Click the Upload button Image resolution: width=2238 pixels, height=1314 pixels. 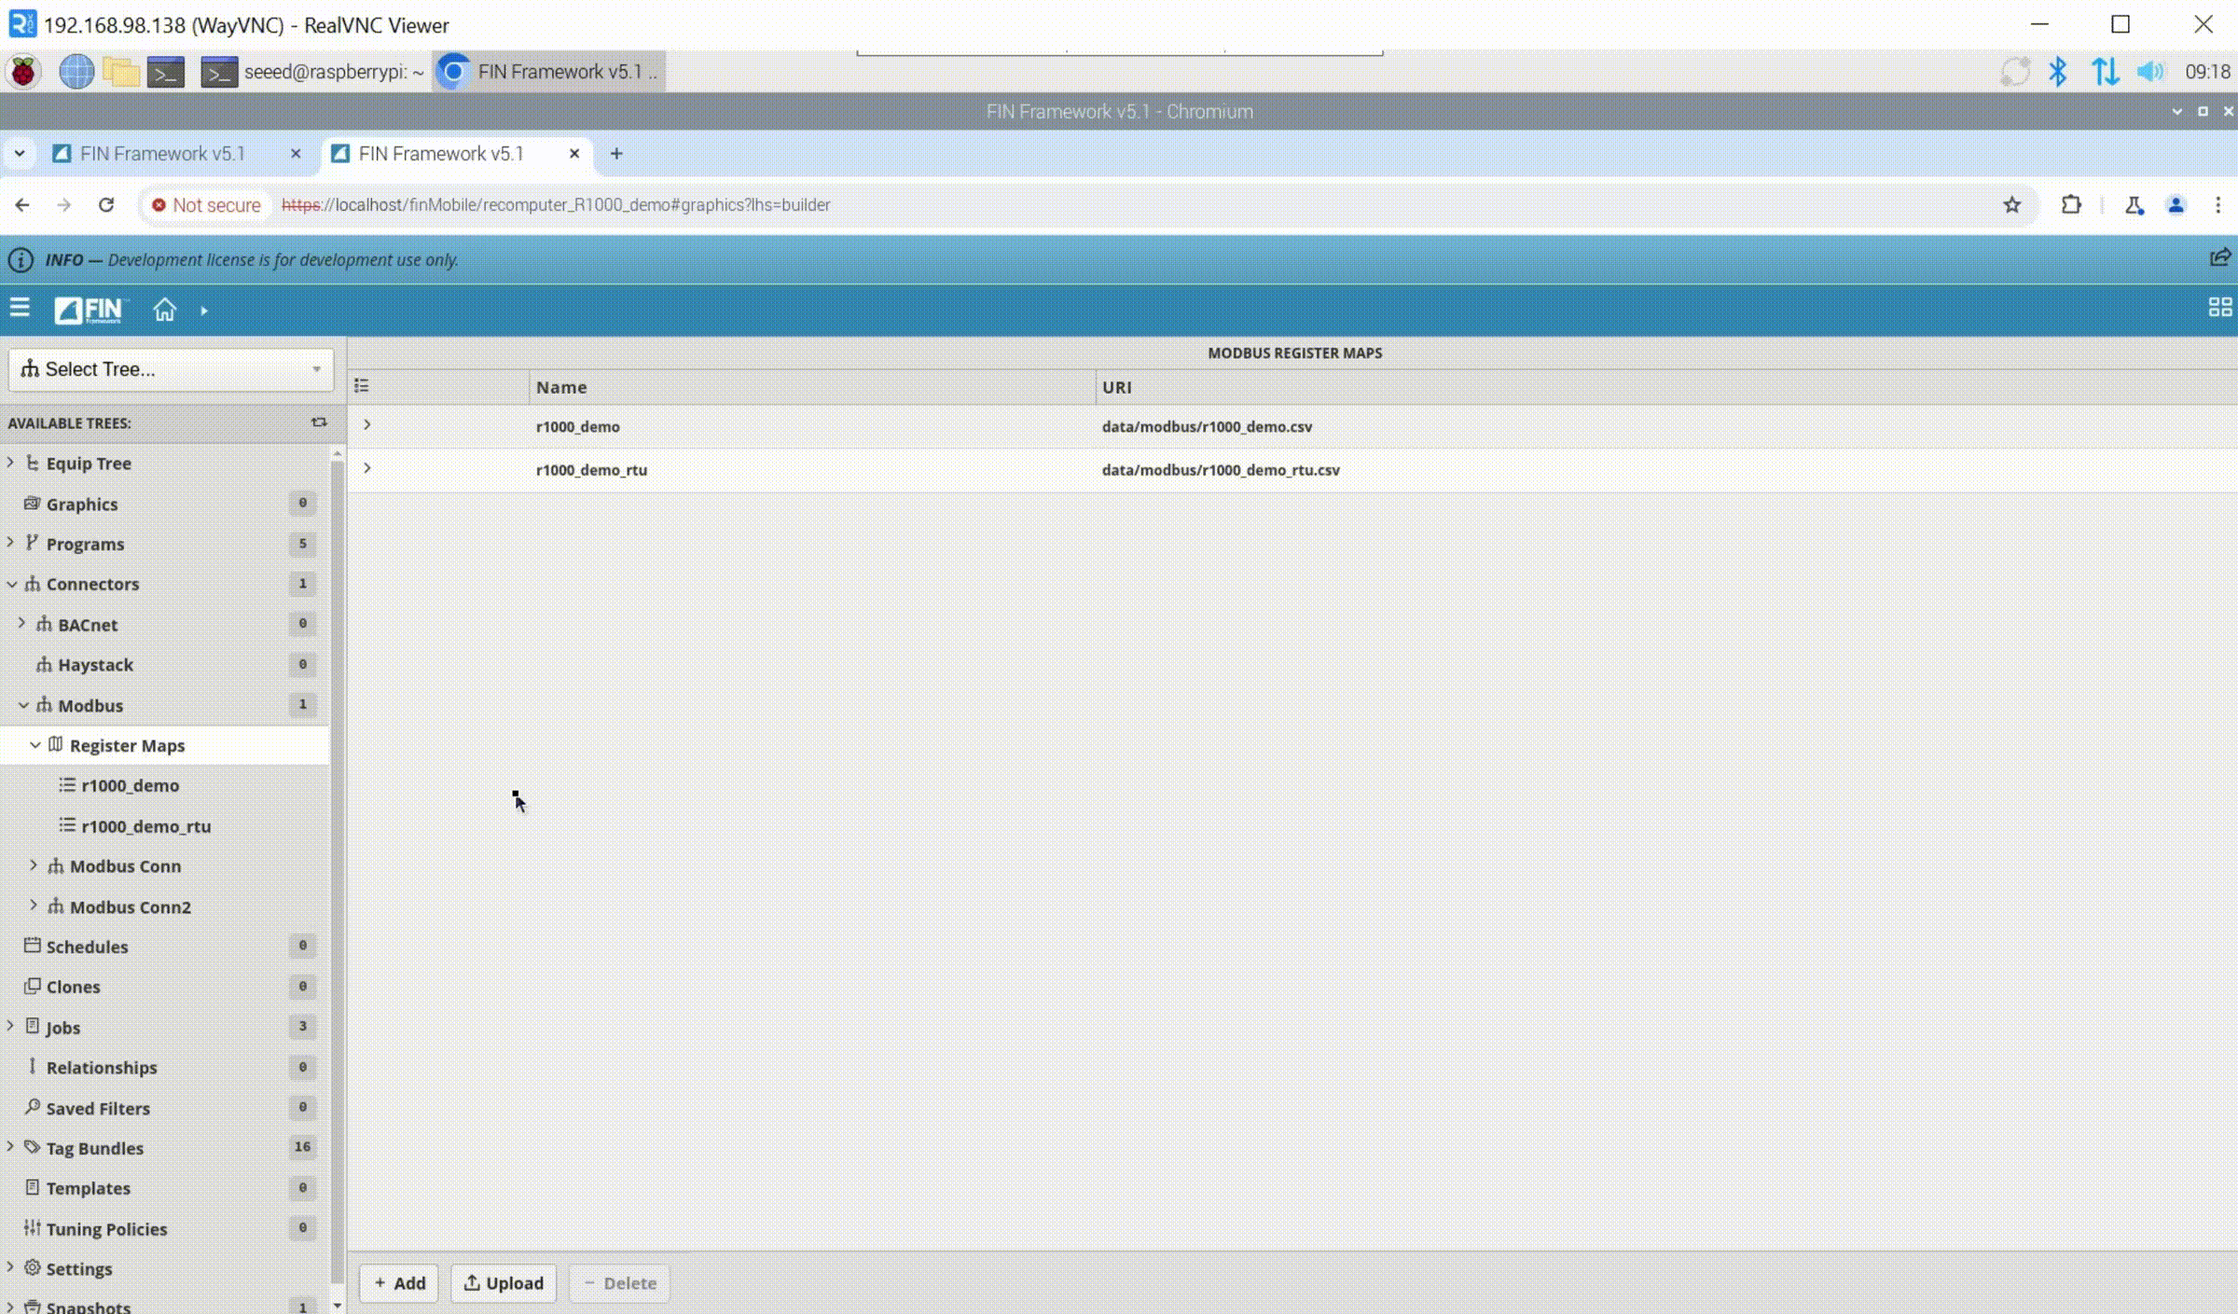504,1283
